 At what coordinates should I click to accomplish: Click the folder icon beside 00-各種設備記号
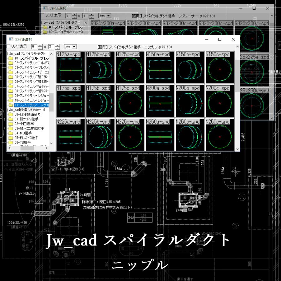(11, 115)
